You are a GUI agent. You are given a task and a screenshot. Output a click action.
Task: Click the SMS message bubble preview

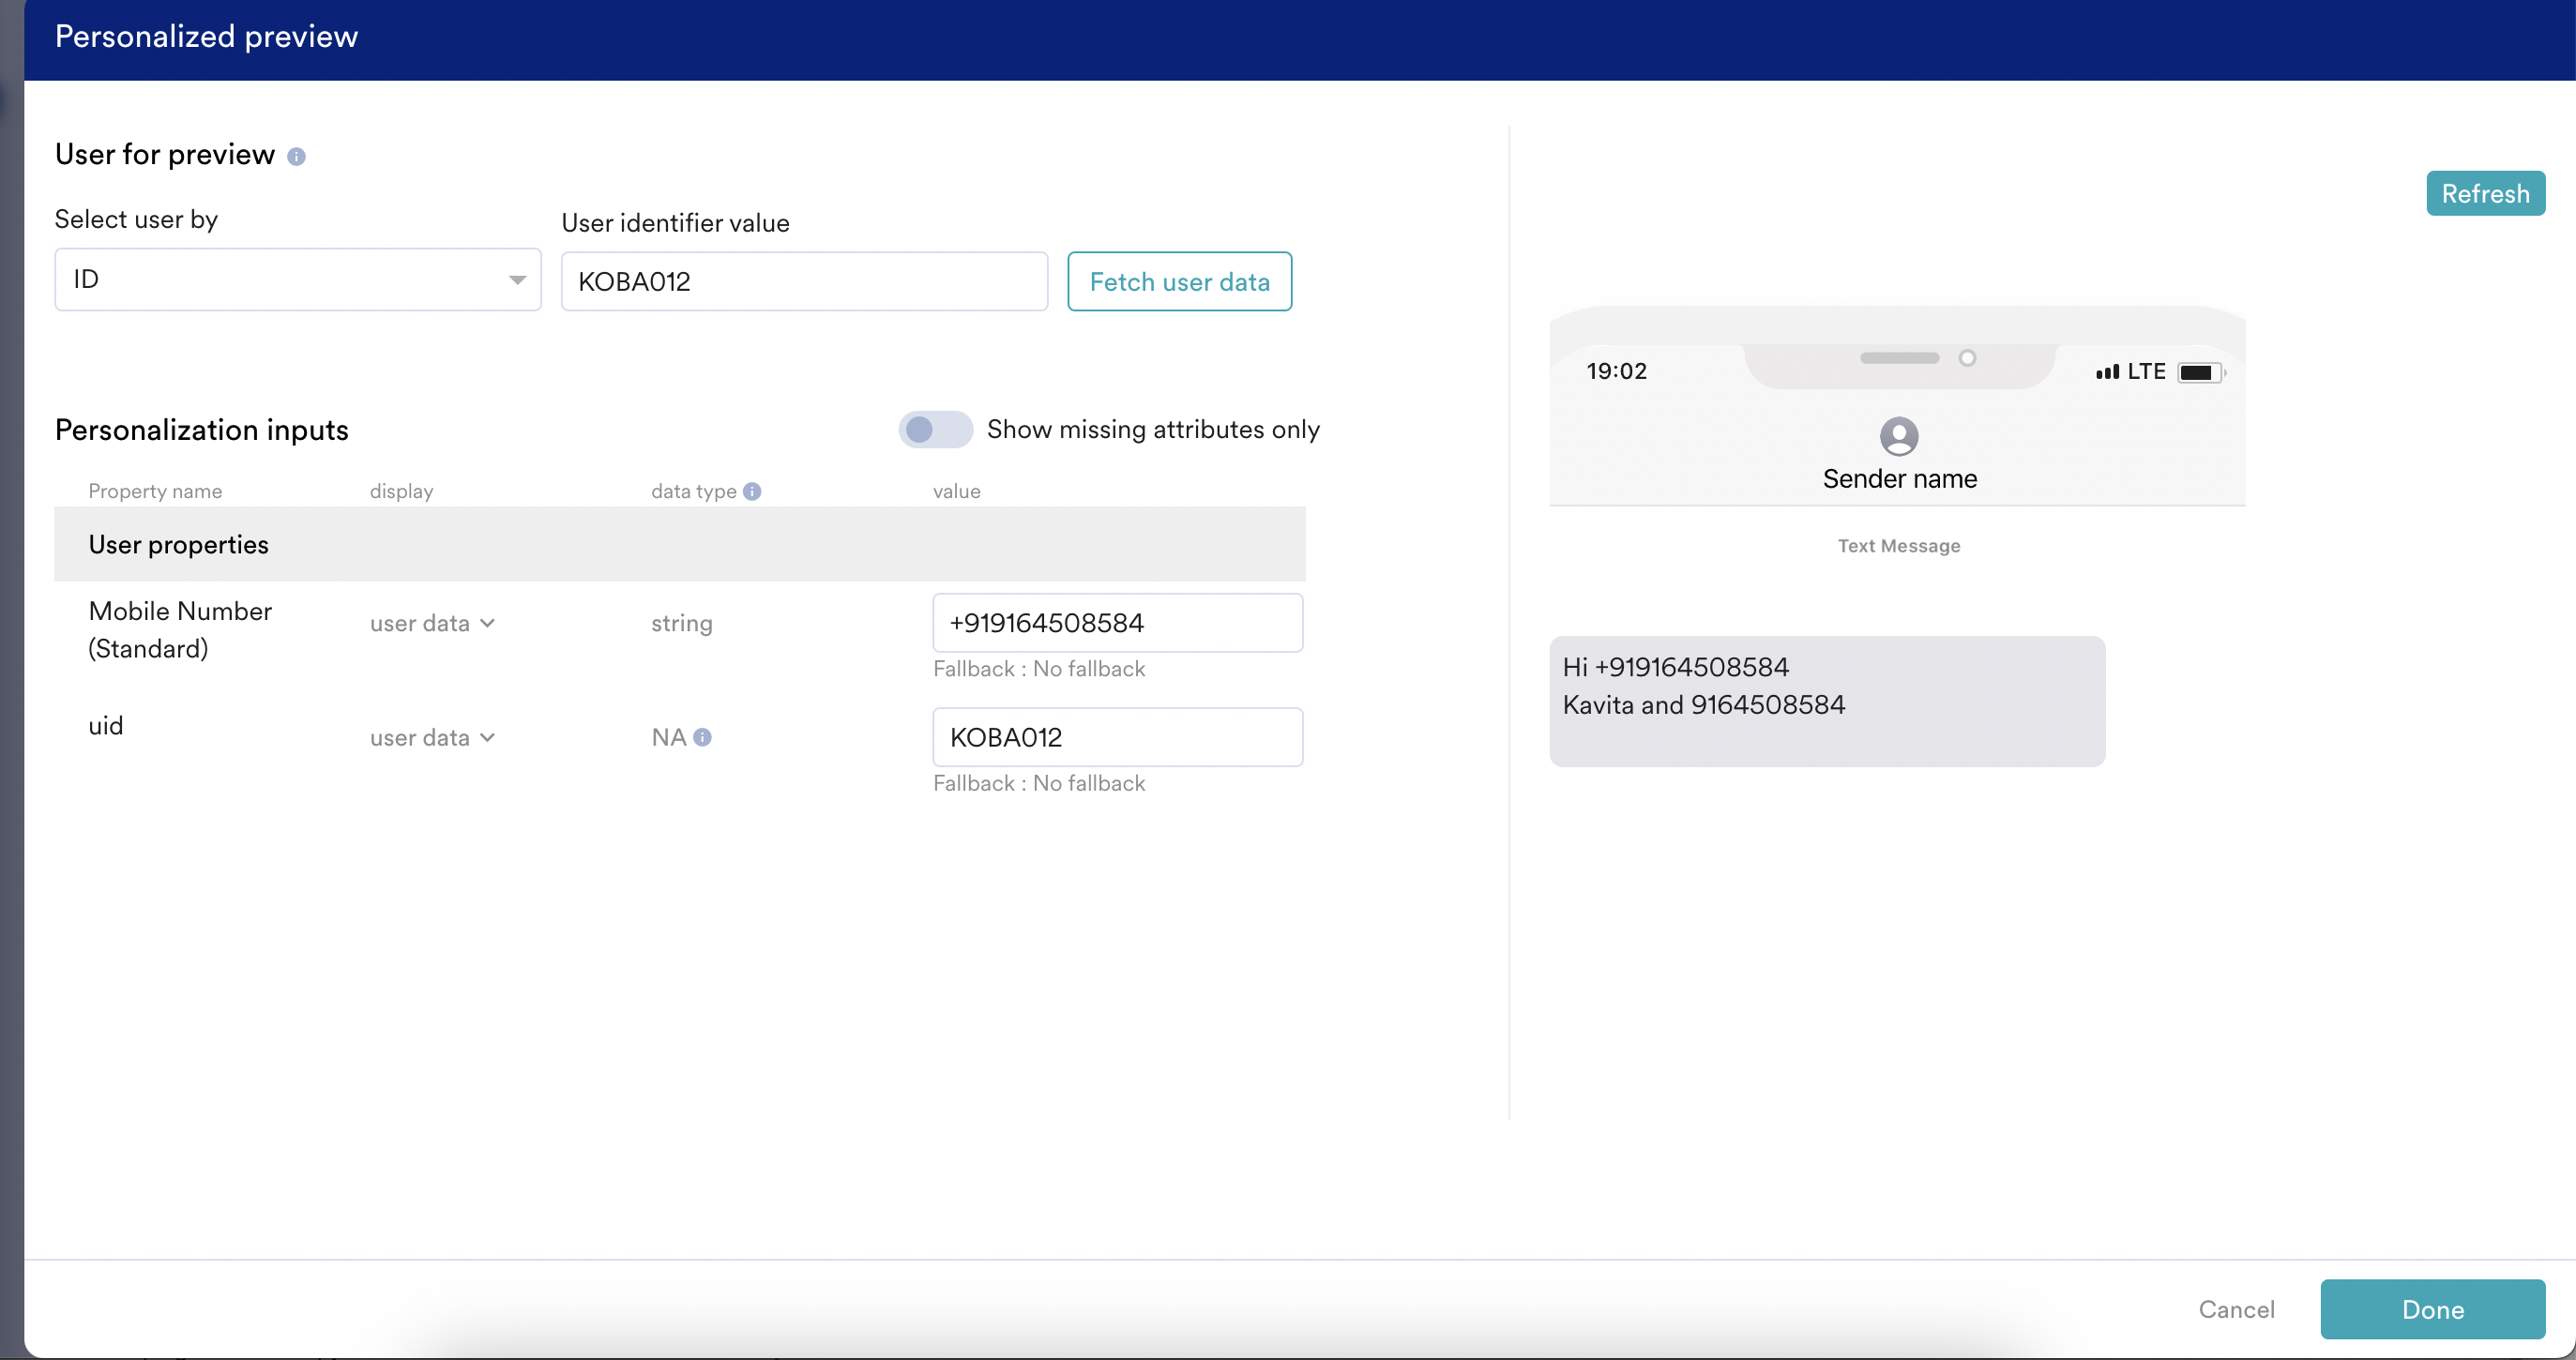1826,700
